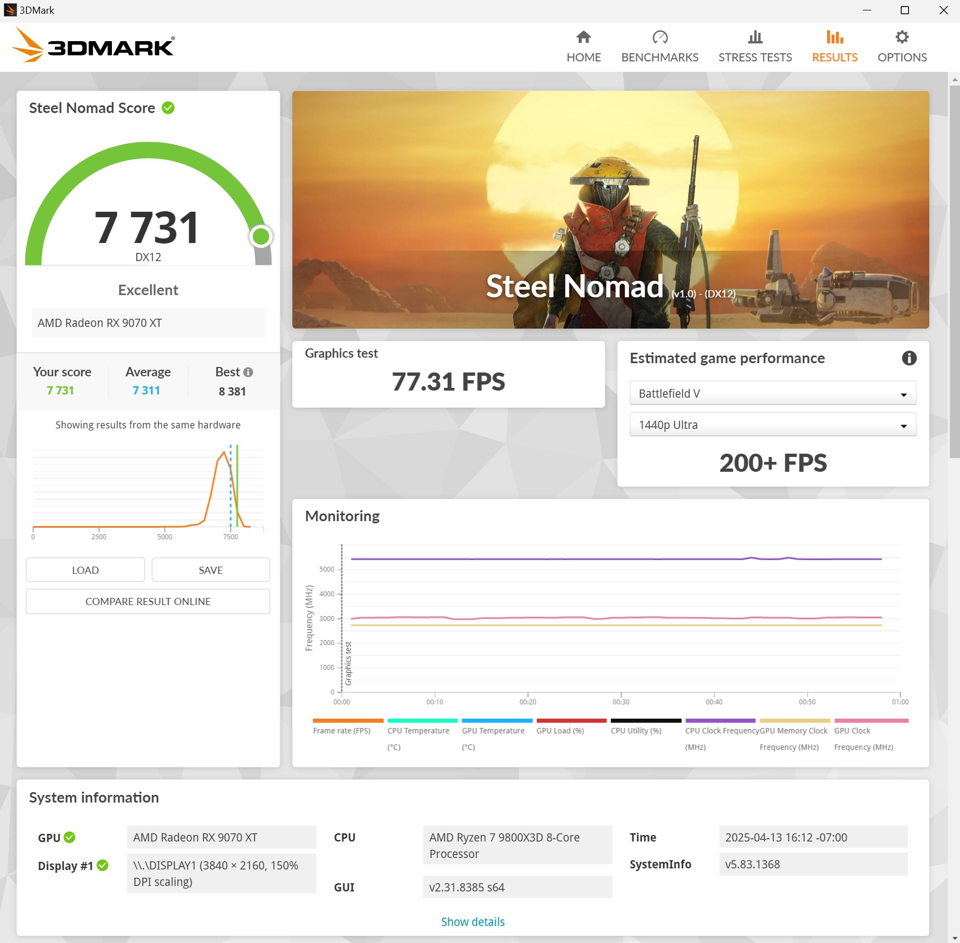Click info icon next to Best score
This screenshot has height=943, width=960.
(248, 372)
